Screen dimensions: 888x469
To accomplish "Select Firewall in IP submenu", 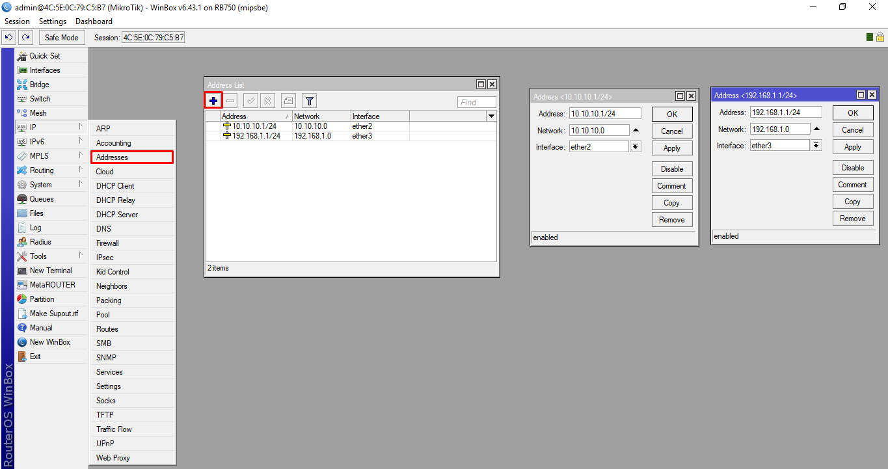I will tap(132, 243).
